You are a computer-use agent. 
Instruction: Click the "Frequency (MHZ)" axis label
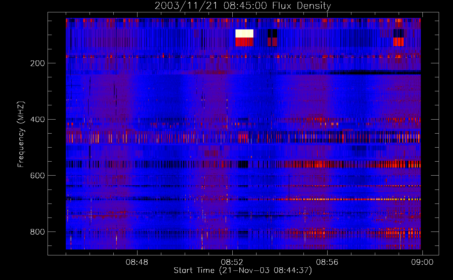[21, 134]
